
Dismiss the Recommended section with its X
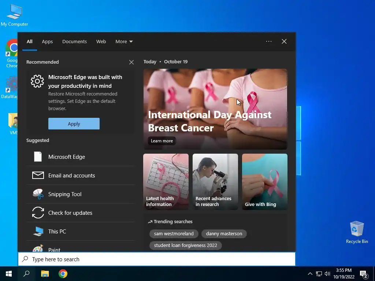[131, 62]
